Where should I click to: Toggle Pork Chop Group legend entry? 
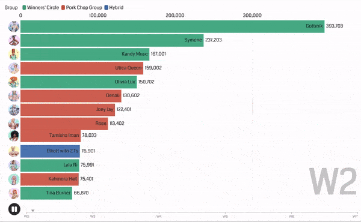click(x=82, y=8)
